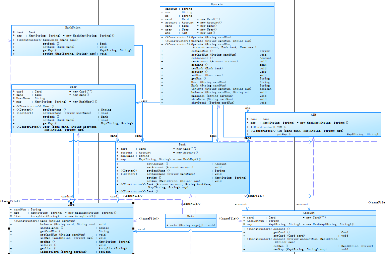Select the BankUnion class header

pyautogui.click(x=73, y=27)
